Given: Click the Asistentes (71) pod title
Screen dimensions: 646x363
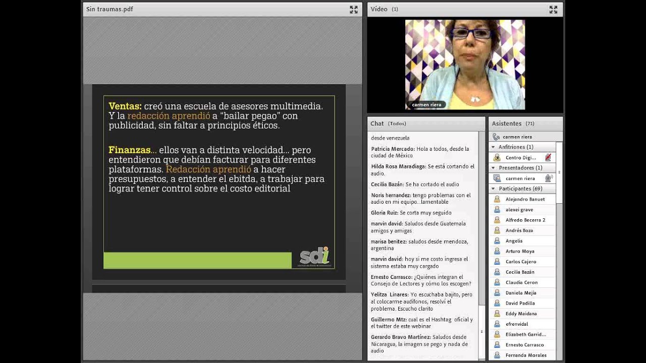Looking at the screenshot, I should coord(513,124).
